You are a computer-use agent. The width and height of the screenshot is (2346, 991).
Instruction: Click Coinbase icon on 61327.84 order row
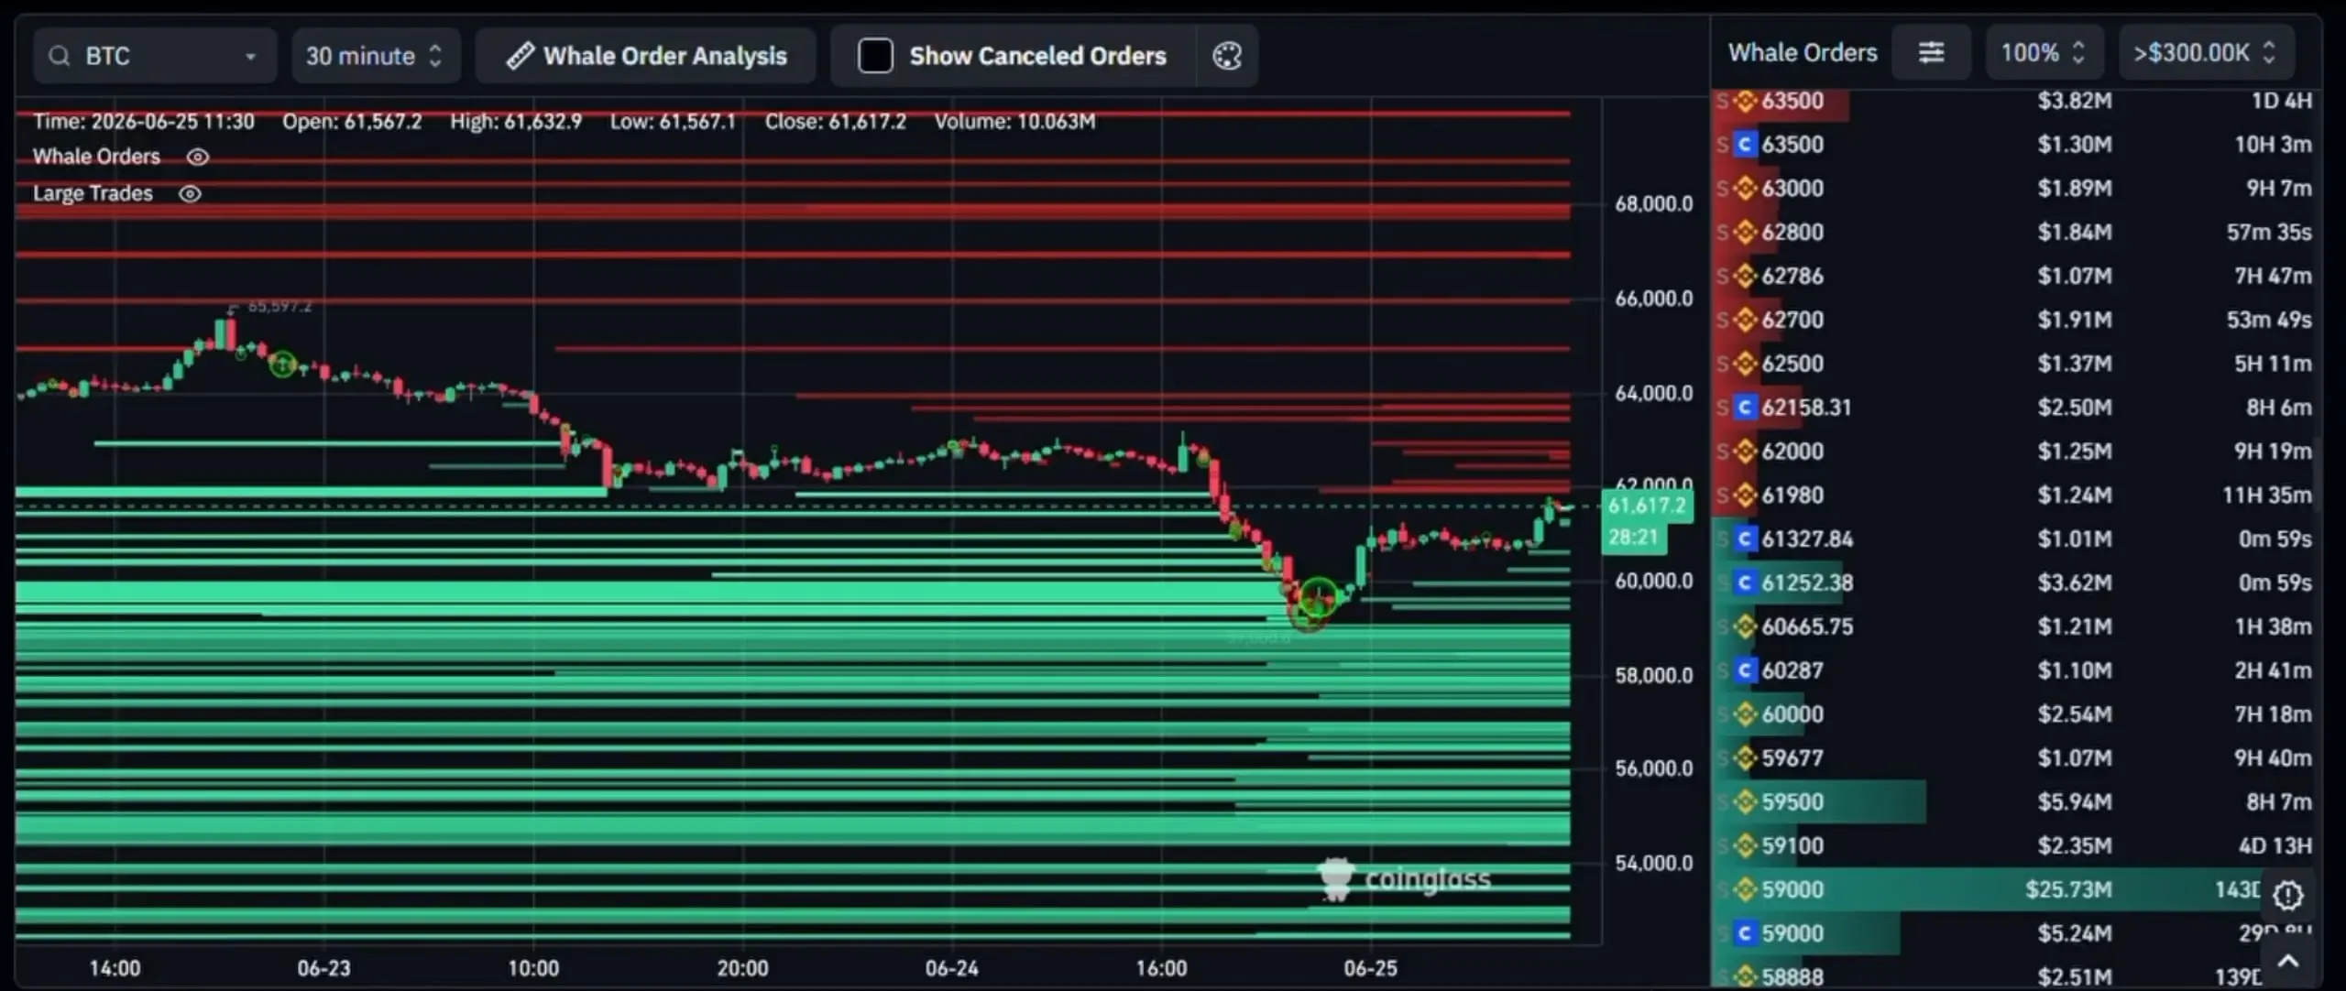(1745, 539)
